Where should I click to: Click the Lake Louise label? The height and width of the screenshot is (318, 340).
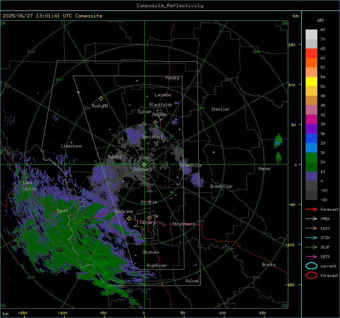click(x=29, y=186)
